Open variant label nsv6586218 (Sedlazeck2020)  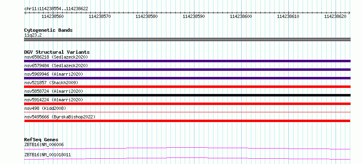click(56, 57)
